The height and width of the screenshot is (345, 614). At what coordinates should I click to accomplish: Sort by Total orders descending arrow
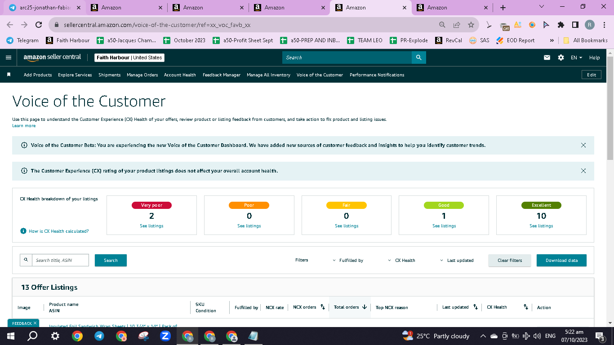(x=365, y=307)
